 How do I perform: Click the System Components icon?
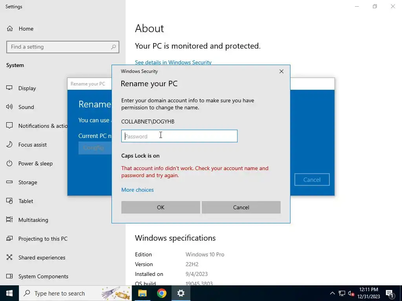tap(9, 276)
